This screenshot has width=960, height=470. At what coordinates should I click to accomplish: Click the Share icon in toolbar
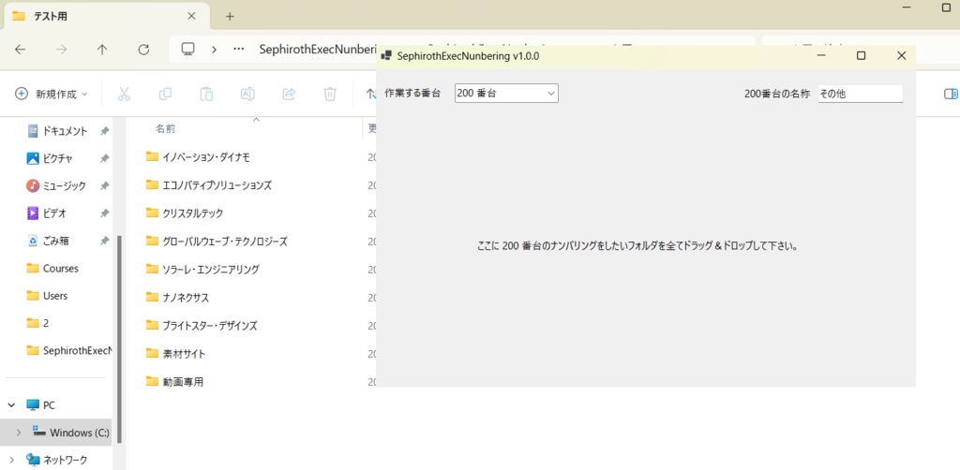(x=289, y=95)
